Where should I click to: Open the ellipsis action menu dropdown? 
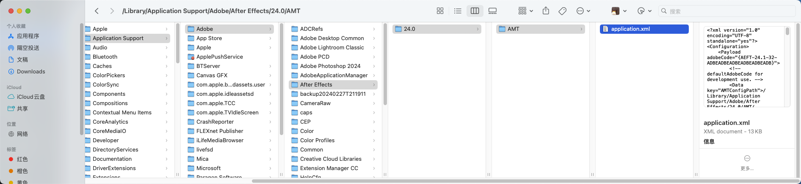click(x=583, y=11)
